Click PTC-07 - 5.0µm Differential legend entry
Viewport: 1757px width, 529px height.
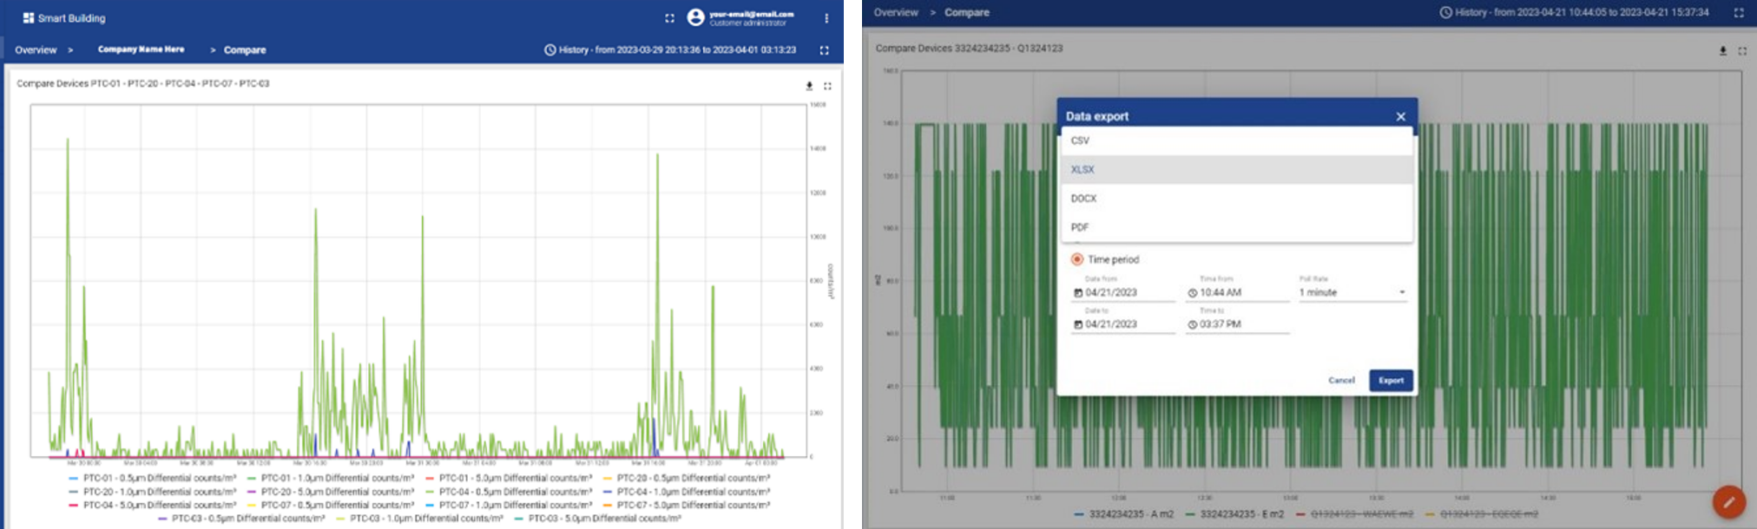(x=686, y=505)
